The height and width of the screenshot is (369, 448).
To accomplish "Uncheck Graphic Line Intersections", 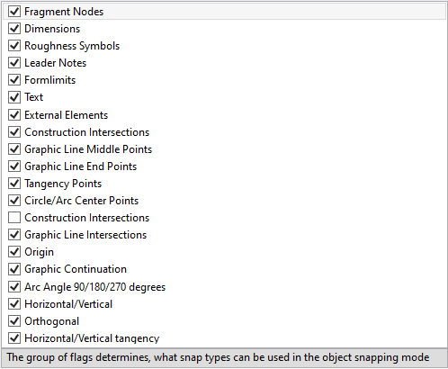I will [14, 235].
